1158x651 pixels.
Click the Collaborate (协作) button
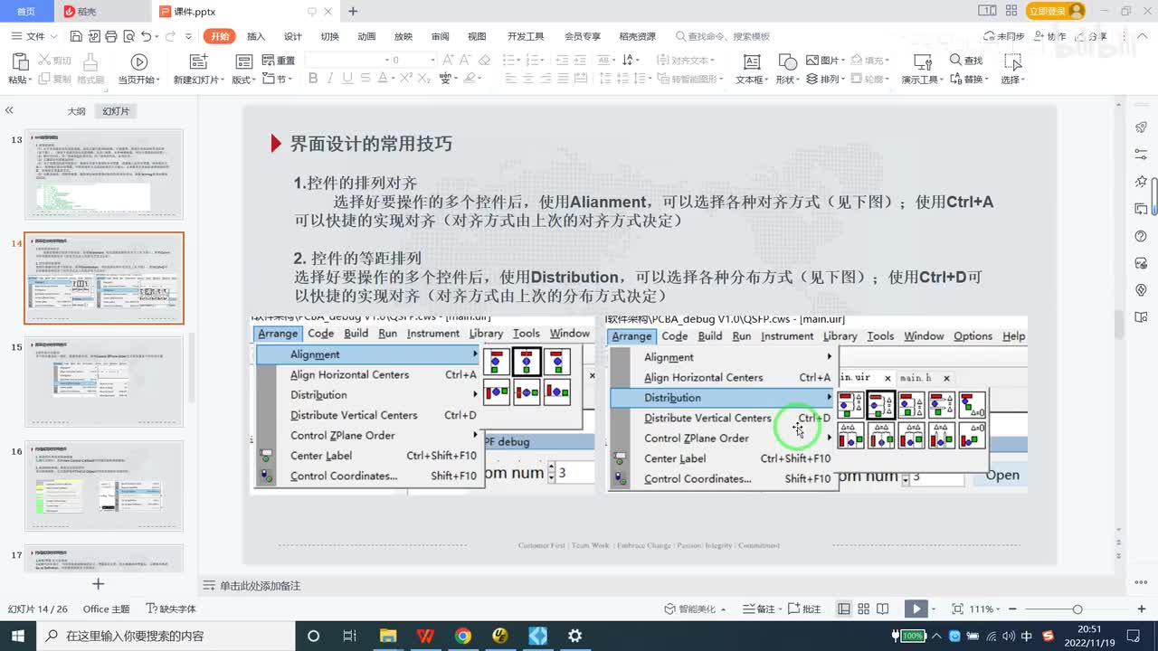click(x=1049, y=36)
